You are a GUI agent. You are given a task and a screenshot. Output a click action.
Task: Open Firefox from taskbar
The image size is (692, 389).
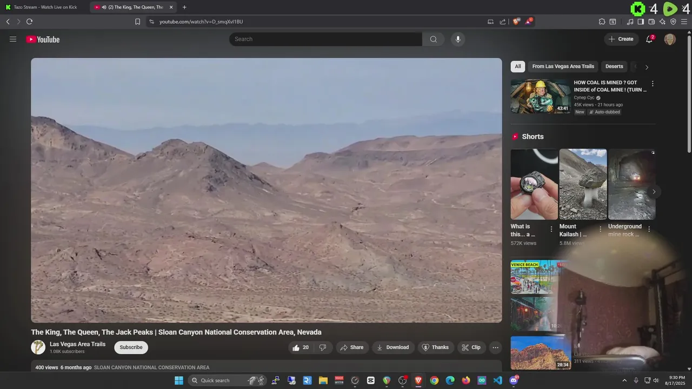pyautogui.click(x=466, y=380)
